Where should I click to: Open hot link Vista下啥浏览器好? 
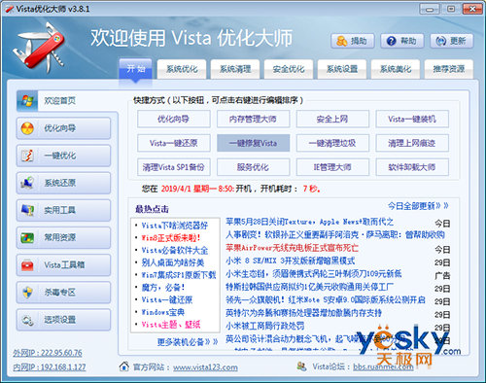tap(175, 226)
